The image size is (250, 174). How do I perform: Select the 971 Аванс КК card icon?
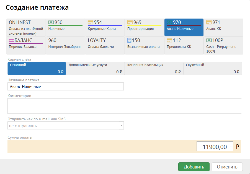pyautogui.click(x=209, y=22)
